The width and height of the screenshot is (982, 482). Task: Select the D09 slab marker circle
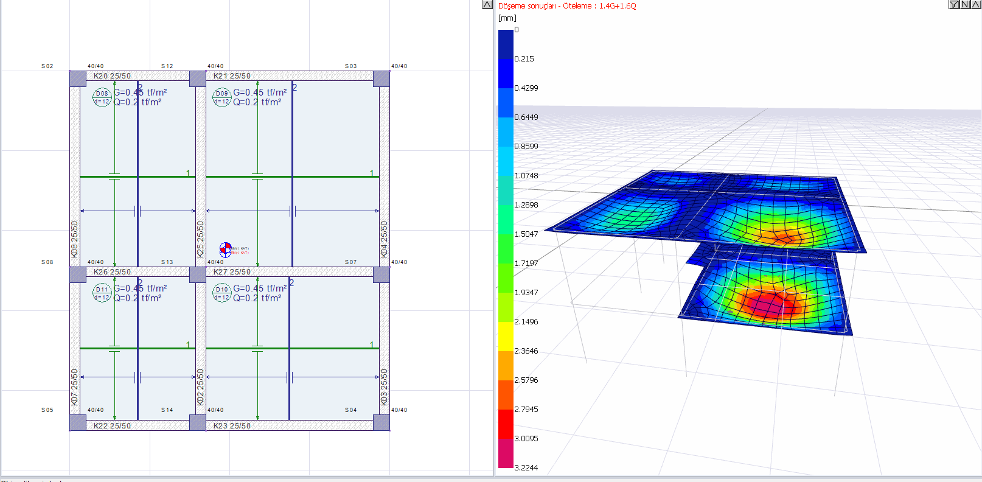[221, 97]
